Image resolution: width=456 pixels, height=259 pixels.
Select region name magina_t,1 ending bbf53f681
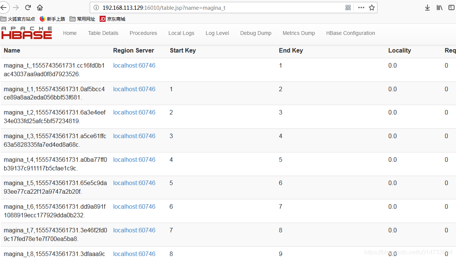55,93
